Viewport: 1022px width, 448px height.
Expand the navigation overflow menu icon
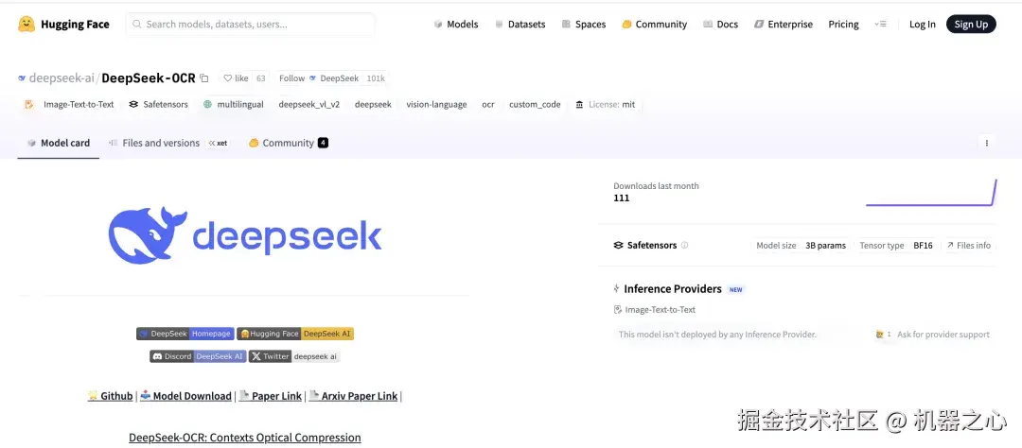pyautogui.click(x=881, y=25)
